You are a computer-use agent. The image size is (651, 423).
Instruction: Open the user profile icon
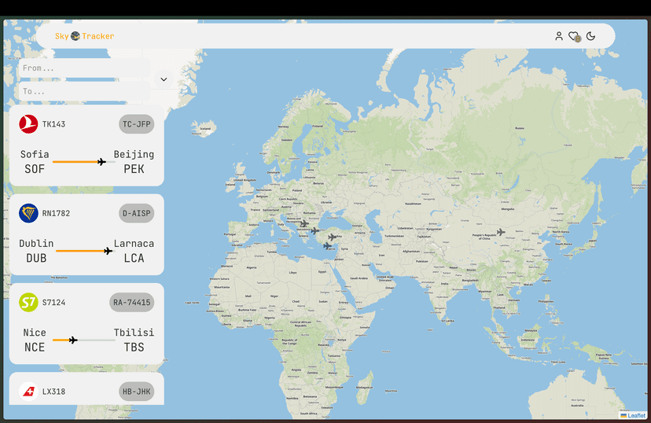[559, 36]
